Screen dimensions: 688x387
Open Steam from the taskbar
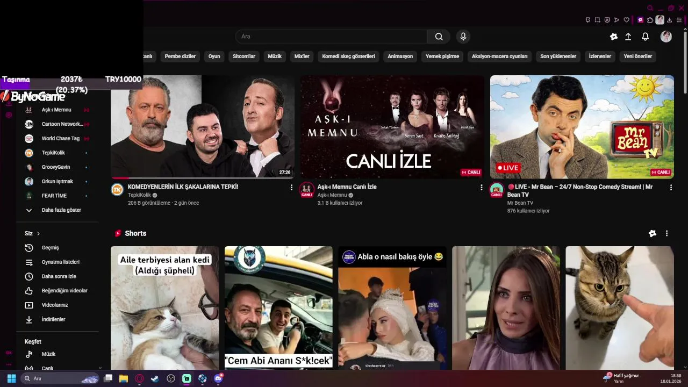(x=155, y=378)
